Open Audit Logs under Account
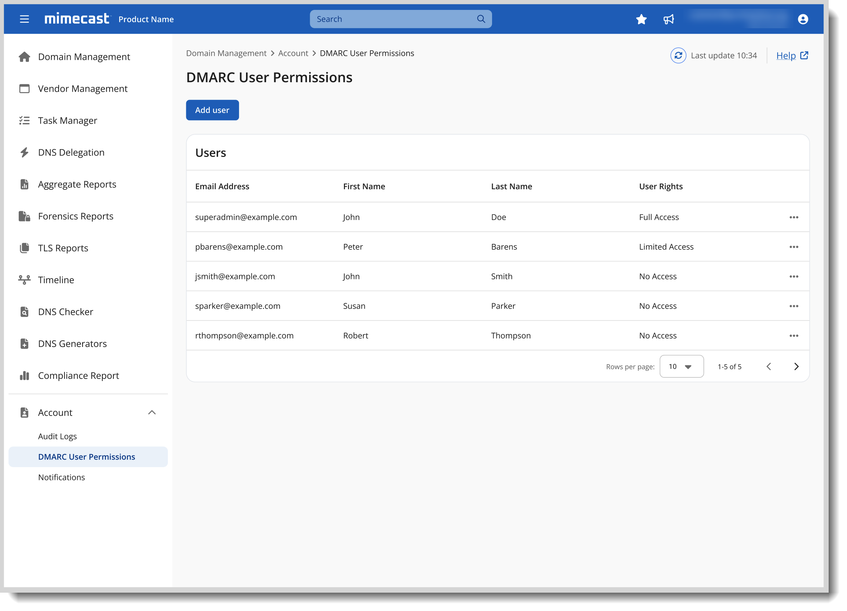The height and width of the screenshot is (611, 847). coord(58,436)
